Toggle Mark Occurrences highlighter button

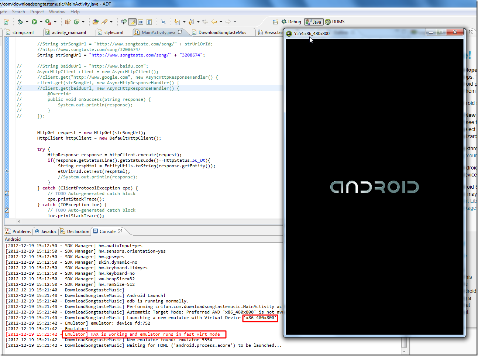(x=132, y=22)
